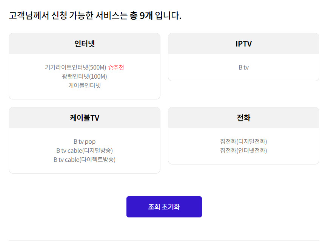Click the 전화 card header
The image size is (331, 242).
click(x=243, y=118)
